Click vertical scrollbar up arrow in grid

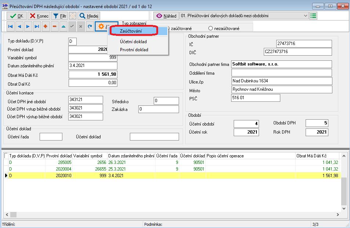344,156
